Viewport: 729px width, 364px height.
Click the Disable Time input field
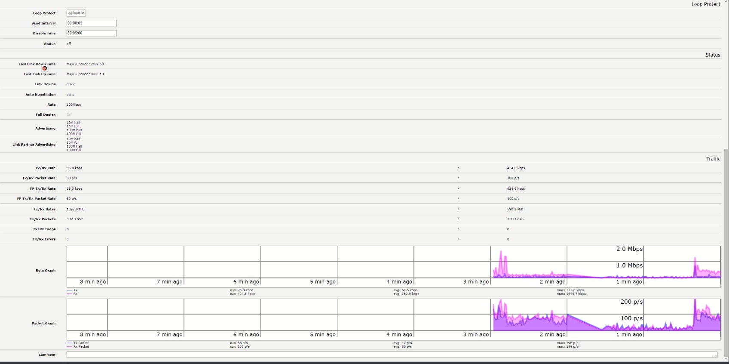92,33
